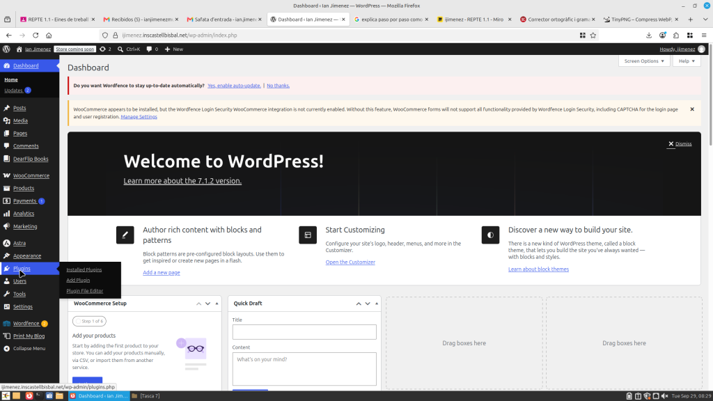Collapse the Quick Draft panel
Image resolution: width=713 pixels, height=401 pixels.
tap(377, 304)
